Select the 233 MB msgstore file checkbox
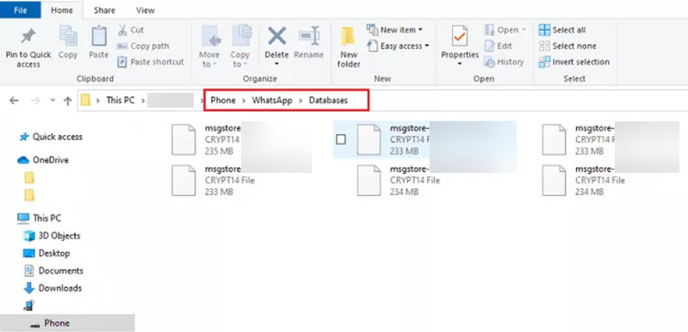688x332 pixels. (x=340, y=139)
